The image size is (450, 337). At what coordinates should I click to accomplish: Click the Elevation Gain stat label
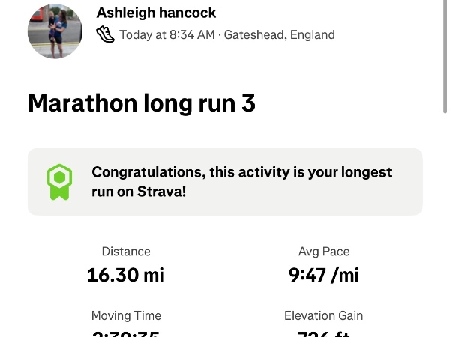[324, 315]
